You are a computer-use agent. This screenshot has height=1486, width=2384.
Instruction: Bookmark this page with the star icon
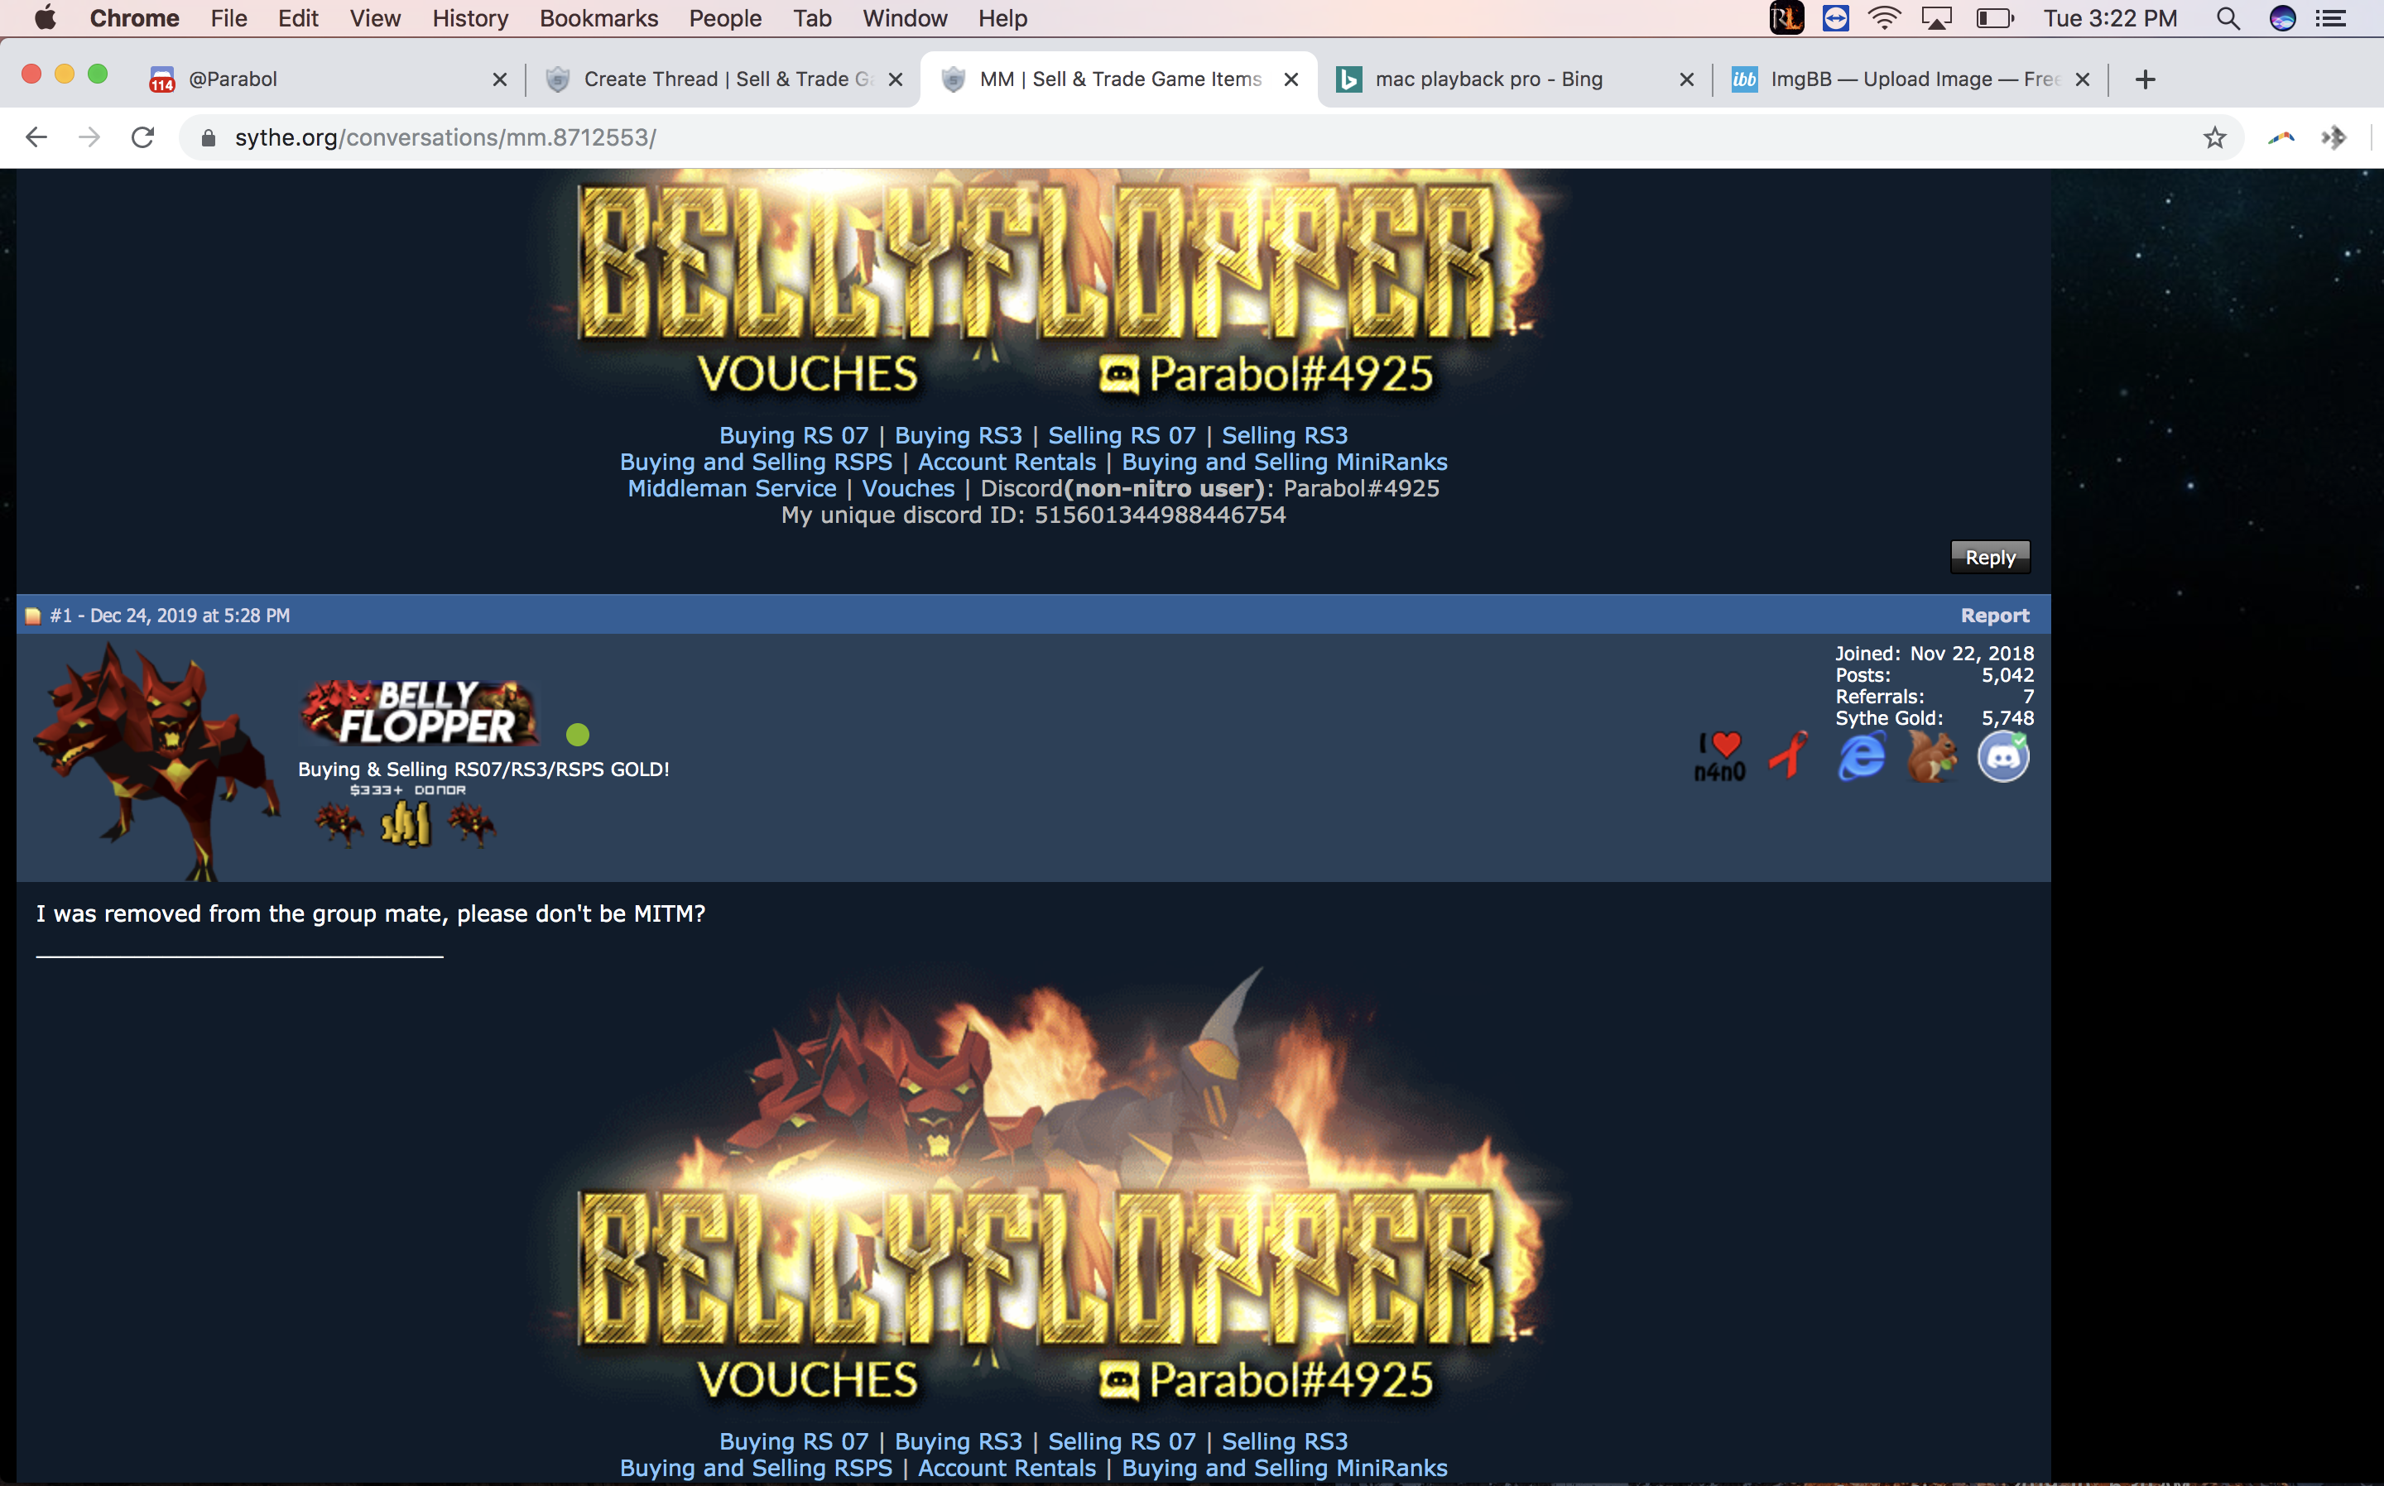point(2214,137)
